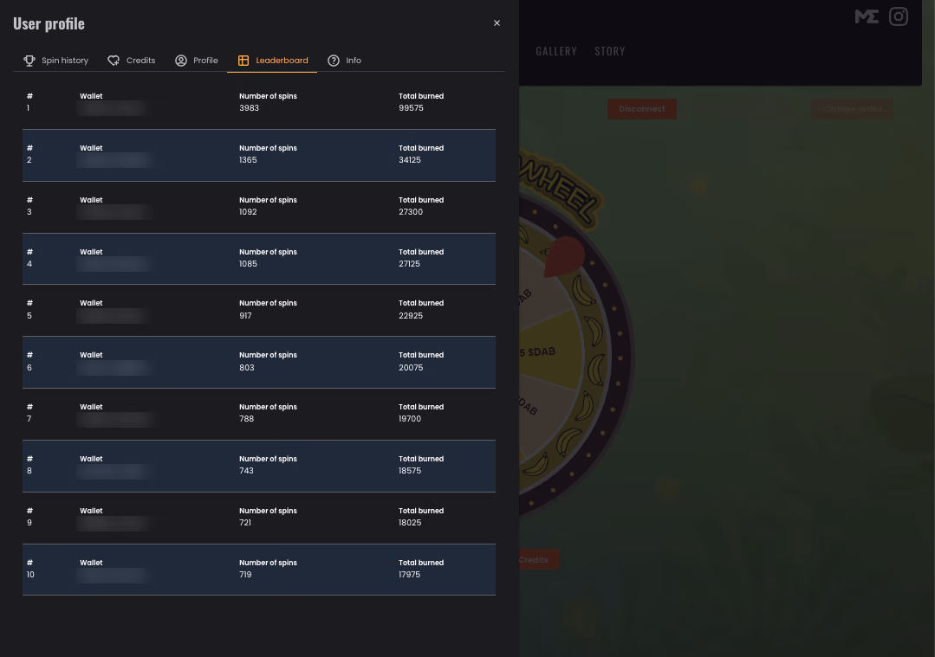
Task: Open the Magic Eden logo link
Action: pyautogui.click(x=867, y=16)
